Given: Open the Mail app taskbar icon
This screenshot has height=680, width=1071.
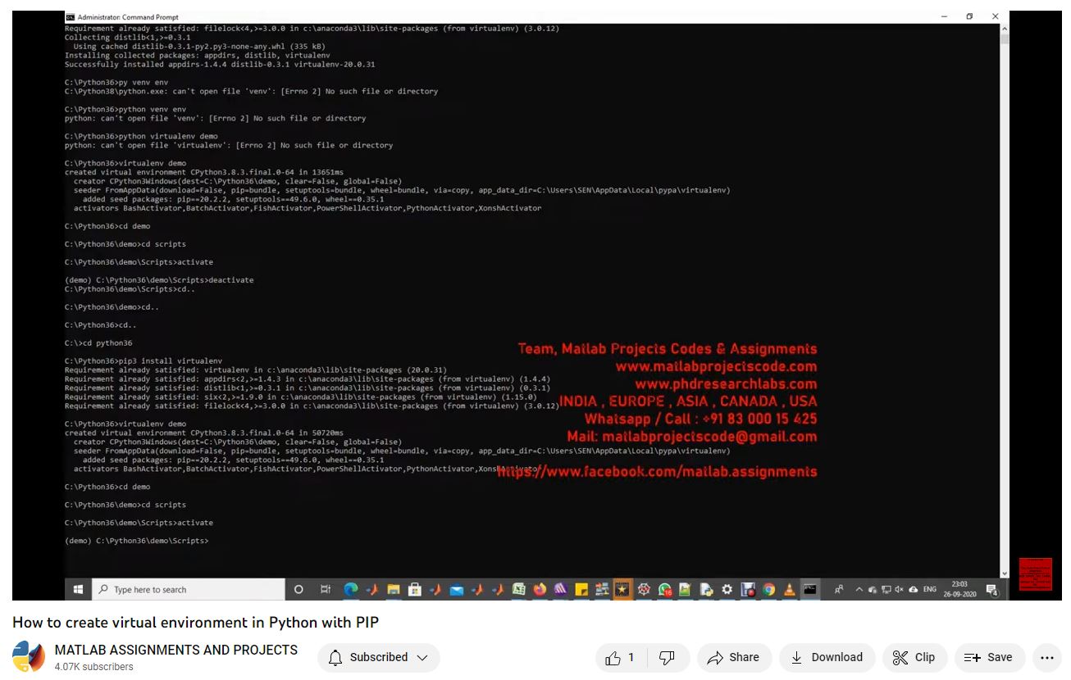Looking at the screenshot, I should point(457,589).
